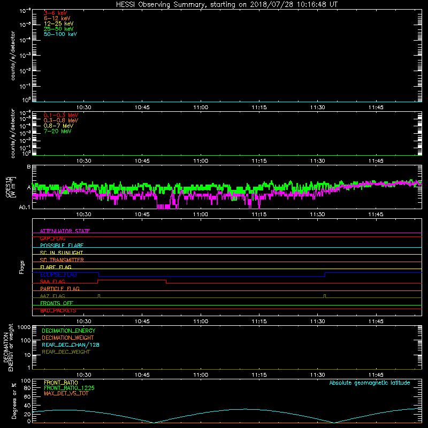Click the 'B' tick label on GOES axis
Viewport: 428px width, 428px height.
[29, 166]
